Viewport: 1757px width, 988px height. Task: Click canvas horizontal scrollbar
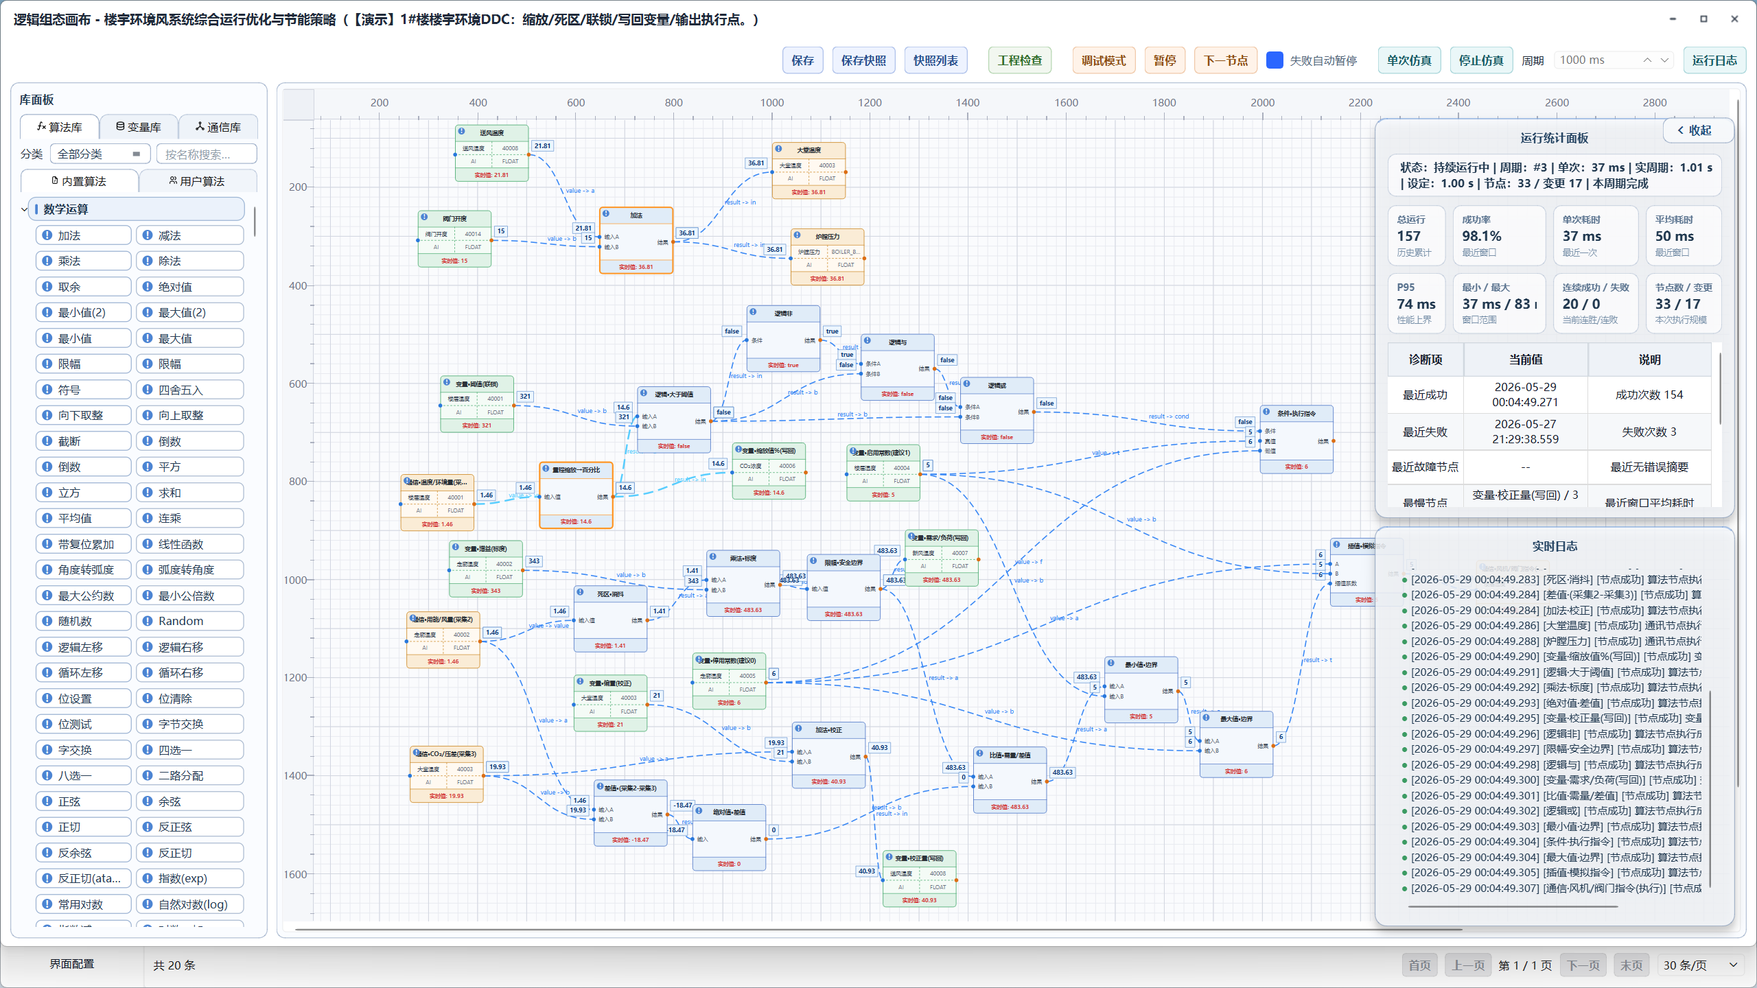(x=878, y=929)
